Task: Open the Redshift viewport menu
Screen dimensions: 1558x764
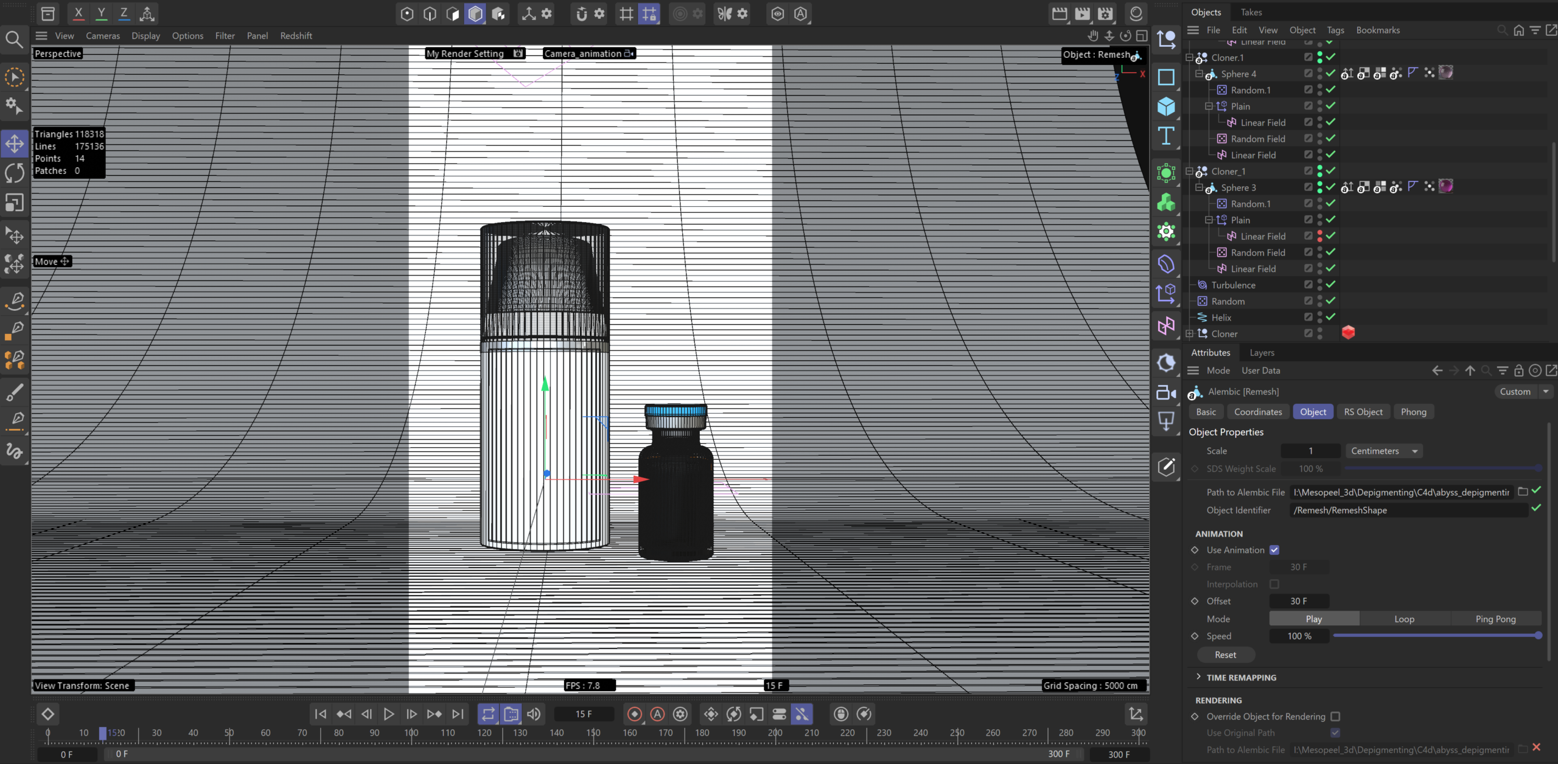Action: (296, 36)
